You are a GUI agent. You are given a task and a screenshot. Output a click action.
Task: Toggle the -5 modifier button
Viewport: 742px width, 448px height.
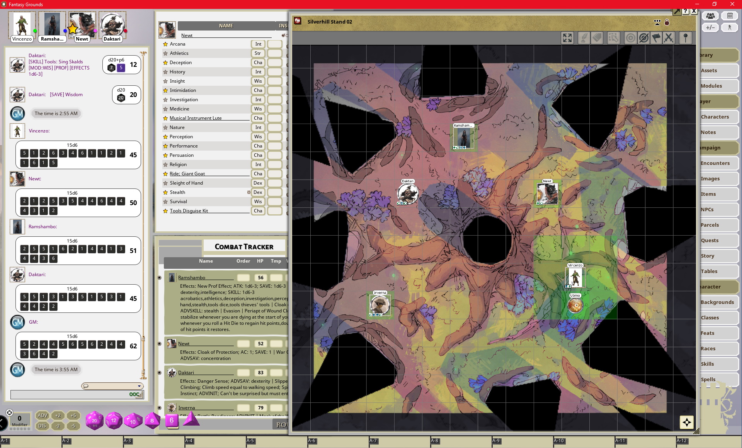click(73, 426)
